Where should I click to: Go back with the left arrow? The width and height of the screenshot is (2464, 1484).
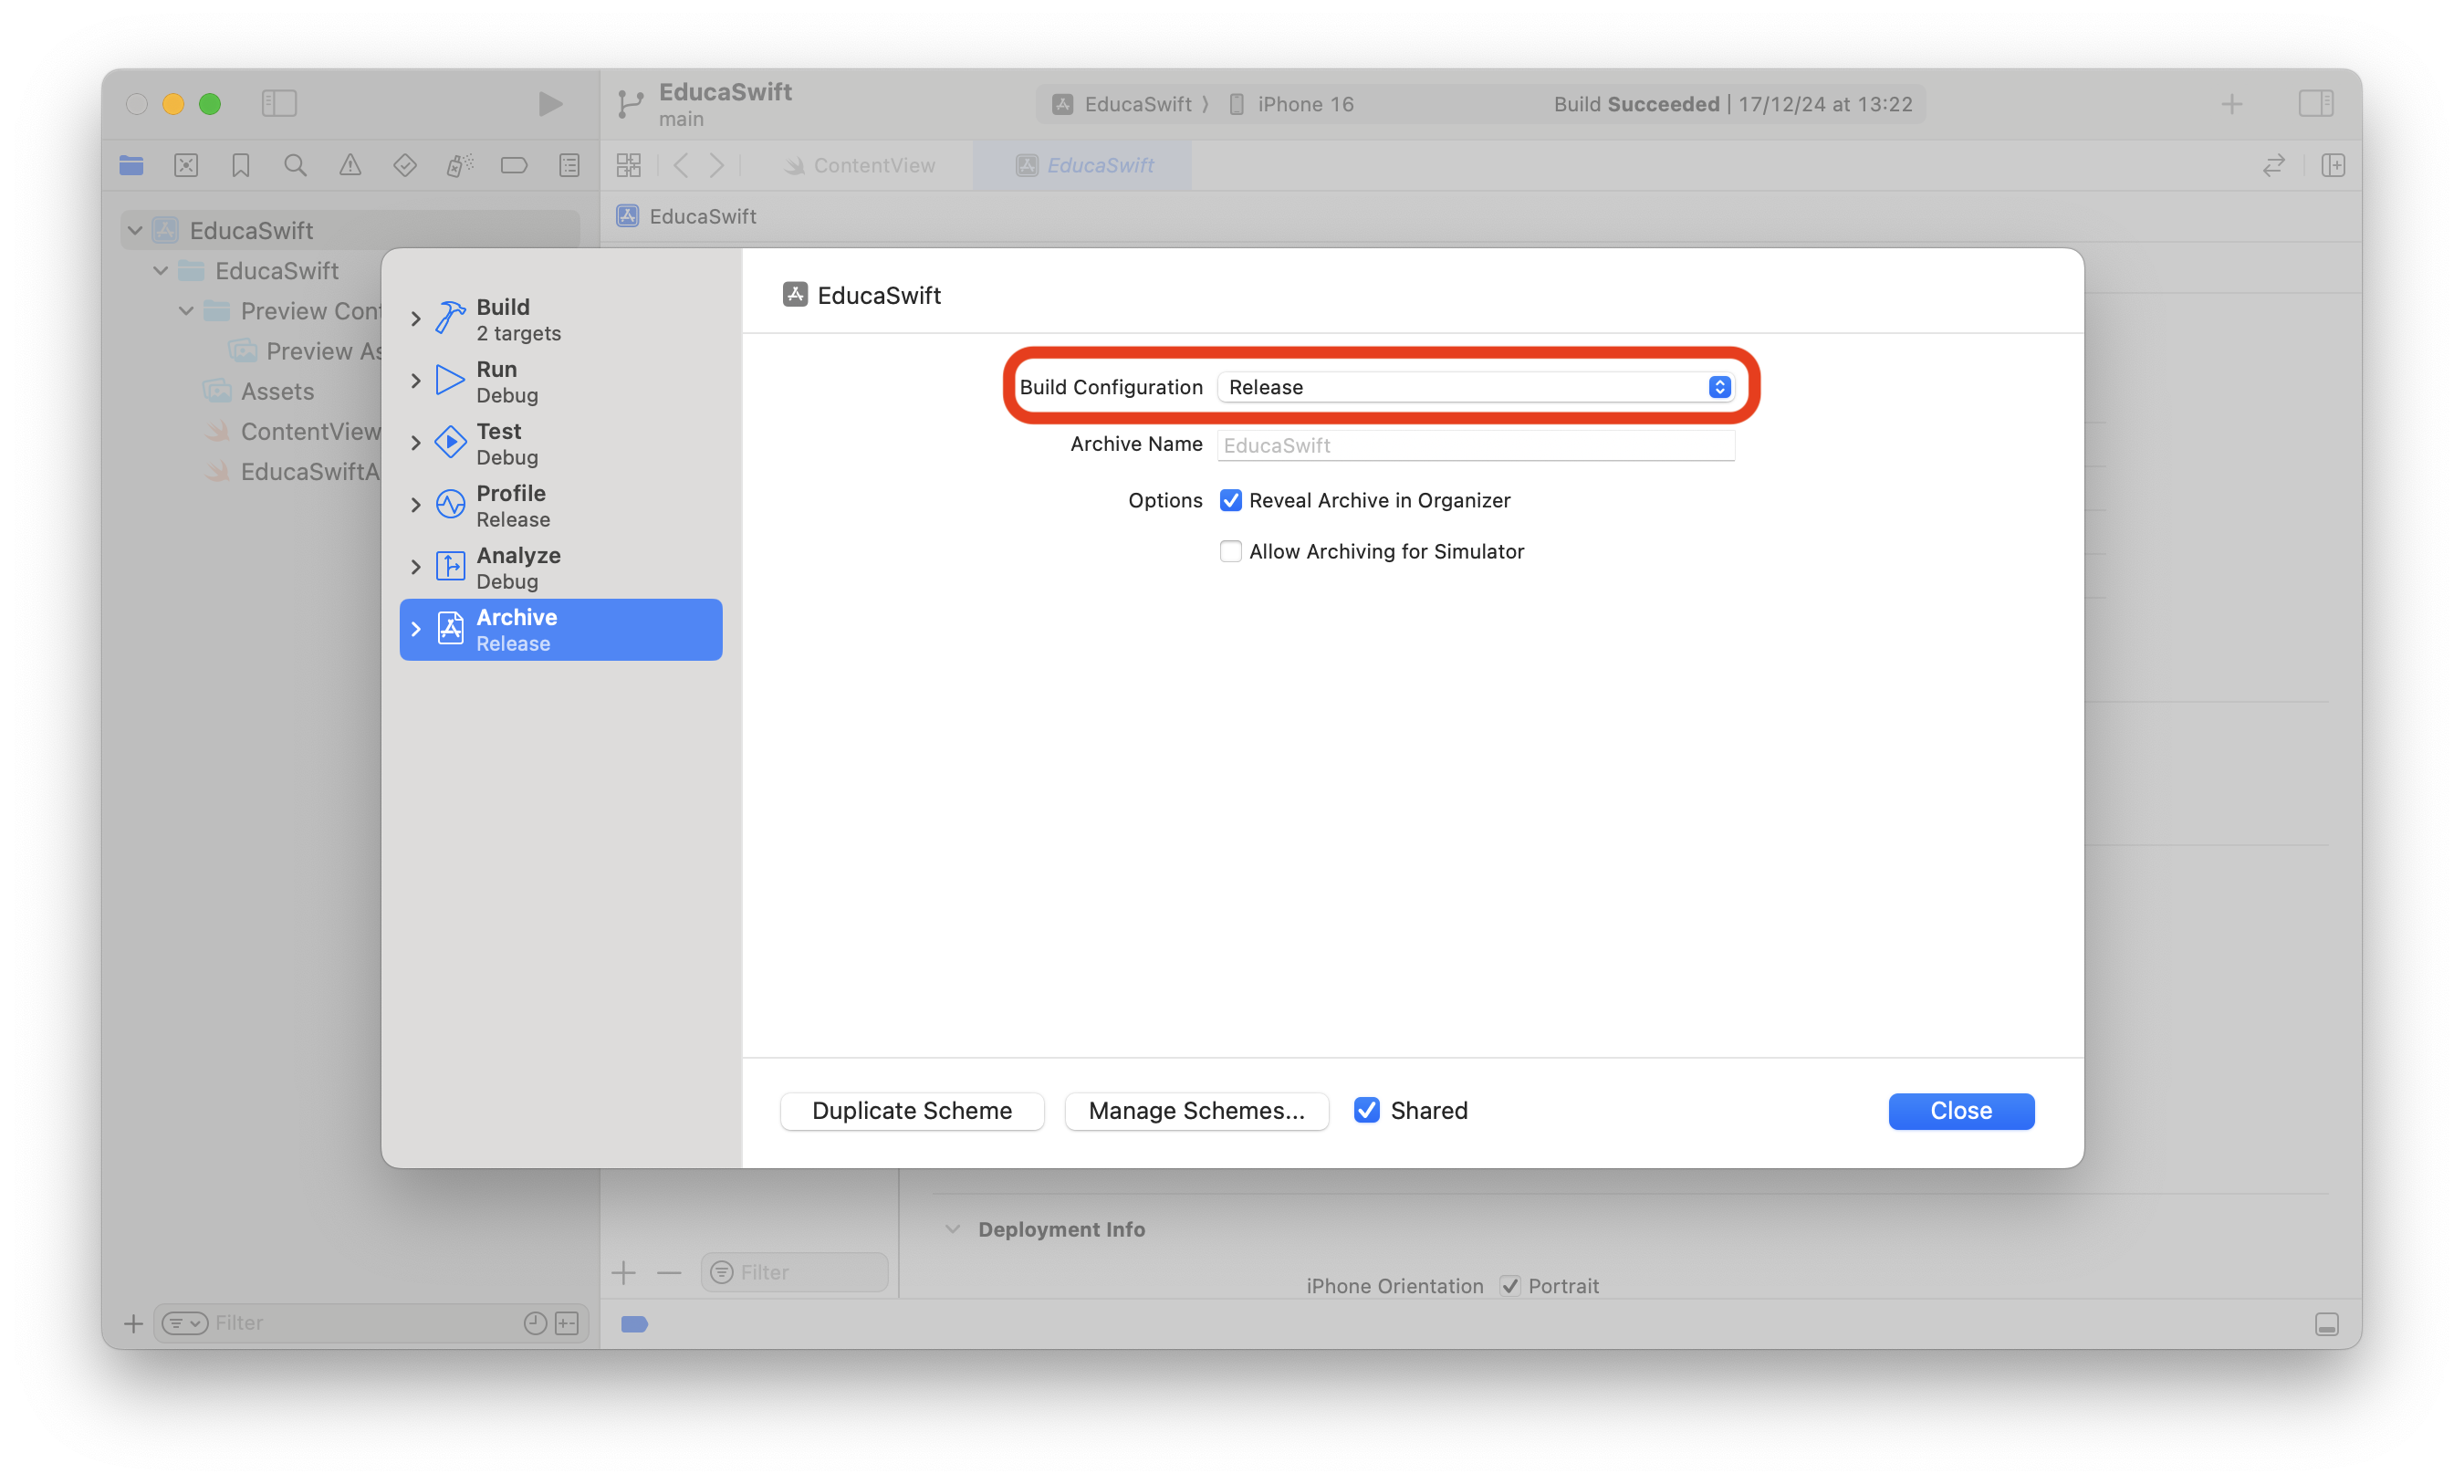pyautogui.click(x=682, y=165)
